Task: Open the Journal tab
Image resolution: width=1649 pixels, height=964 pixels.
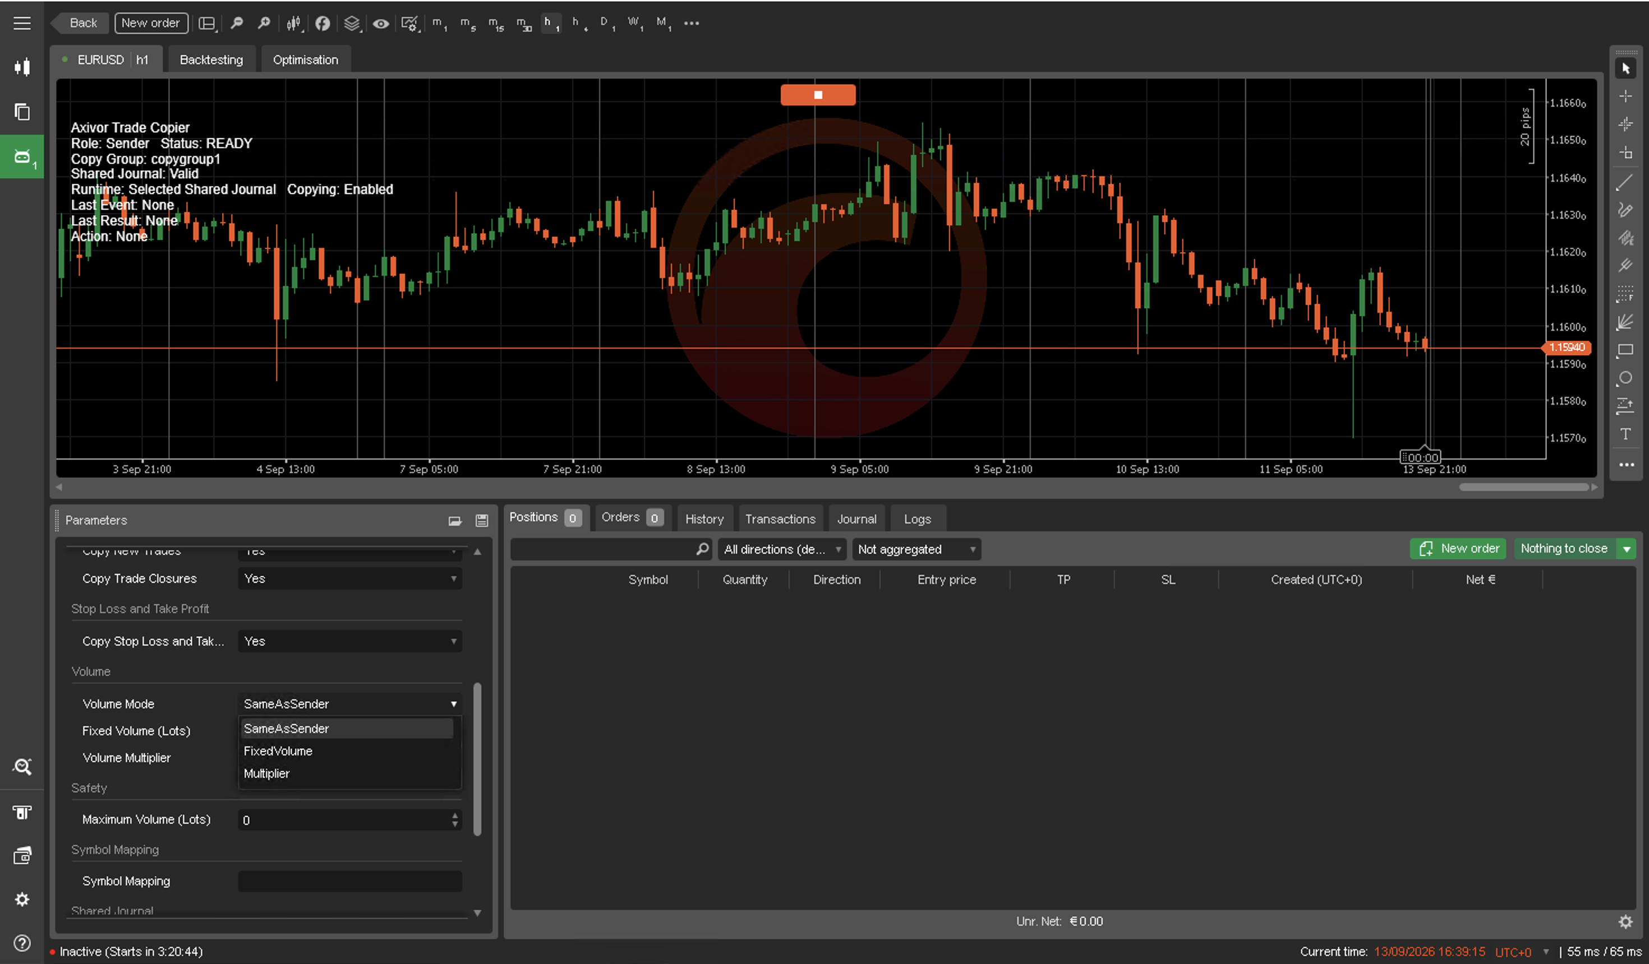Action: pyautogui.click(x=856, y=520)
